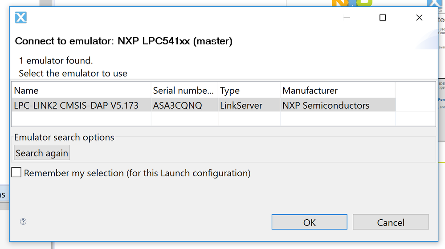
Task: Sort by the Name column header
Action: (81, 91)
